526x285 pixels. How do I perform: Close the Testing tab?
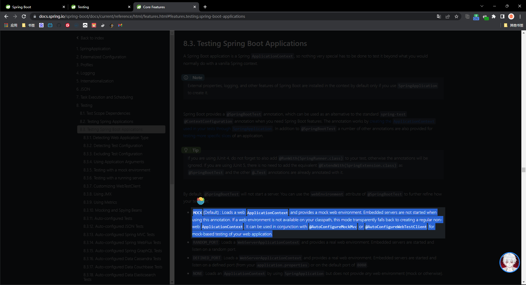pos(129,7)
